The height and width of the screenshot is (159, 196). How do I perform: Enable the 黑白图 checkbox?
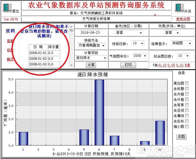pos(187,83)
